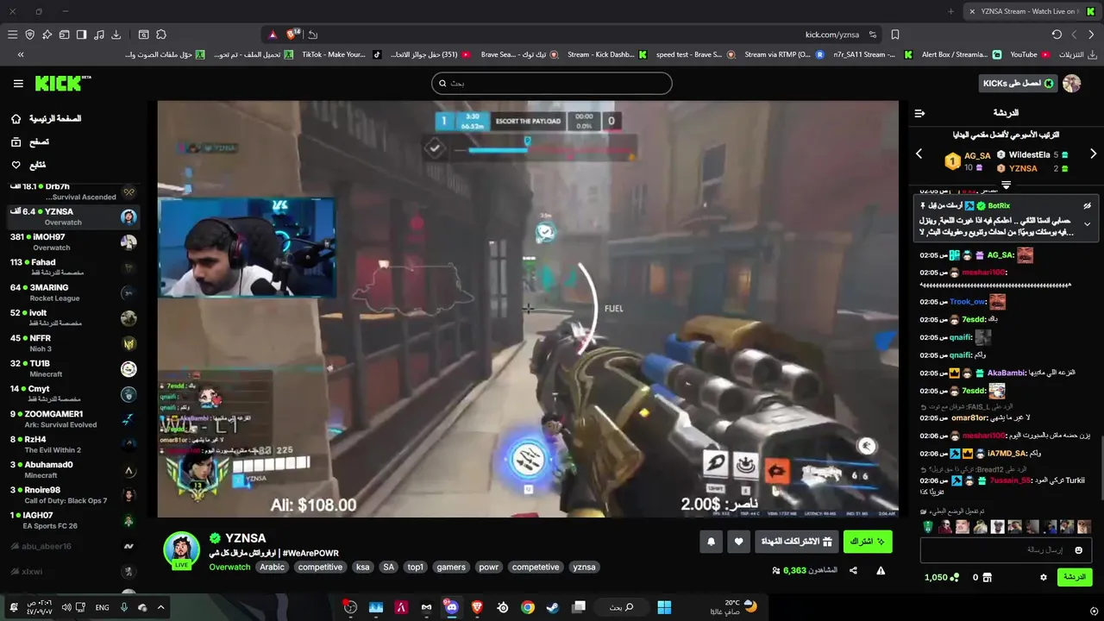Collapse the chat panel arrow icon
Screen dimensions: 1104x621
(919, 113)
